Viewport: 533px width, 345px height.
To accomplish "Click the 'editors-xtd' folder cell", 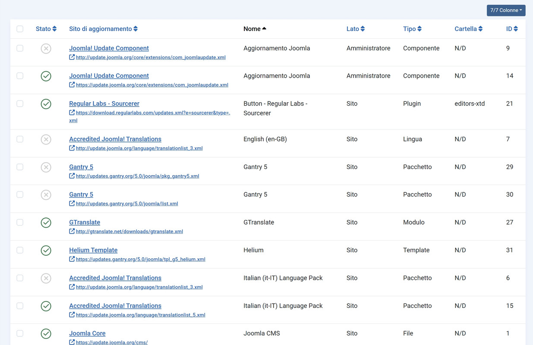I will click(x=470, y=103).
